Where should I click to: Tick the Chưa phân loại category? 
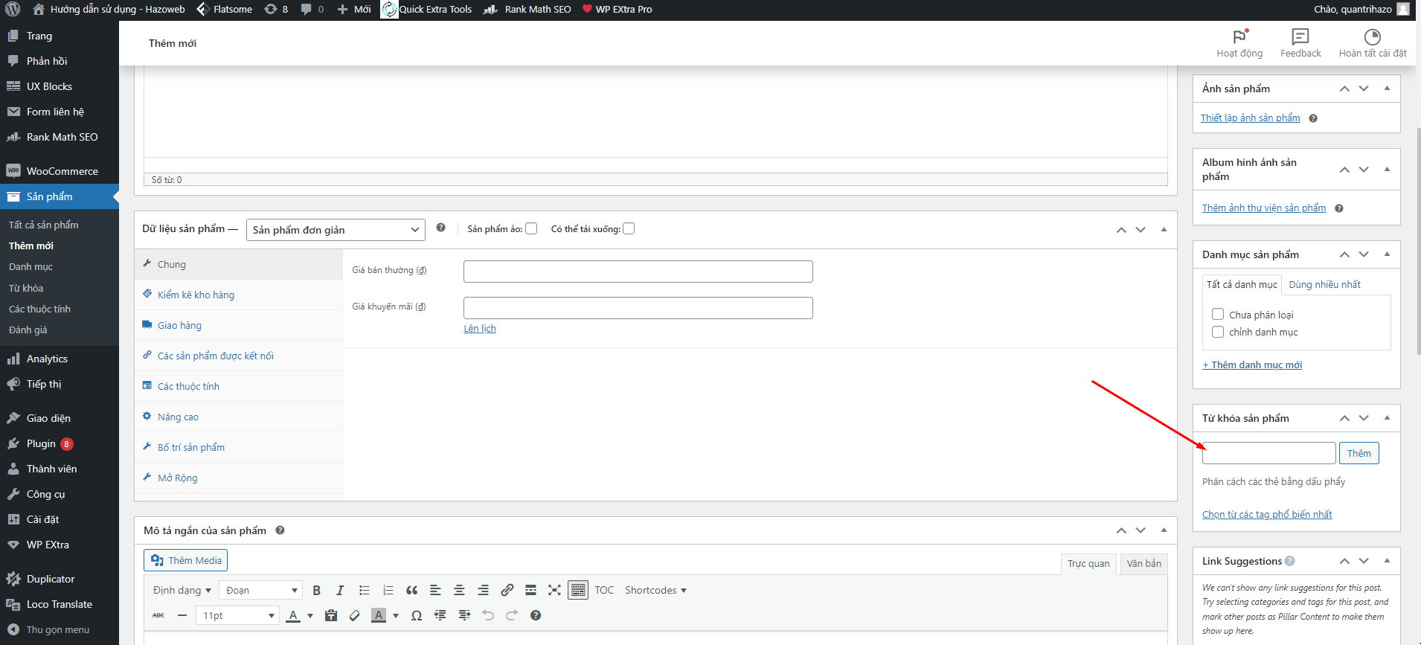1218,315
